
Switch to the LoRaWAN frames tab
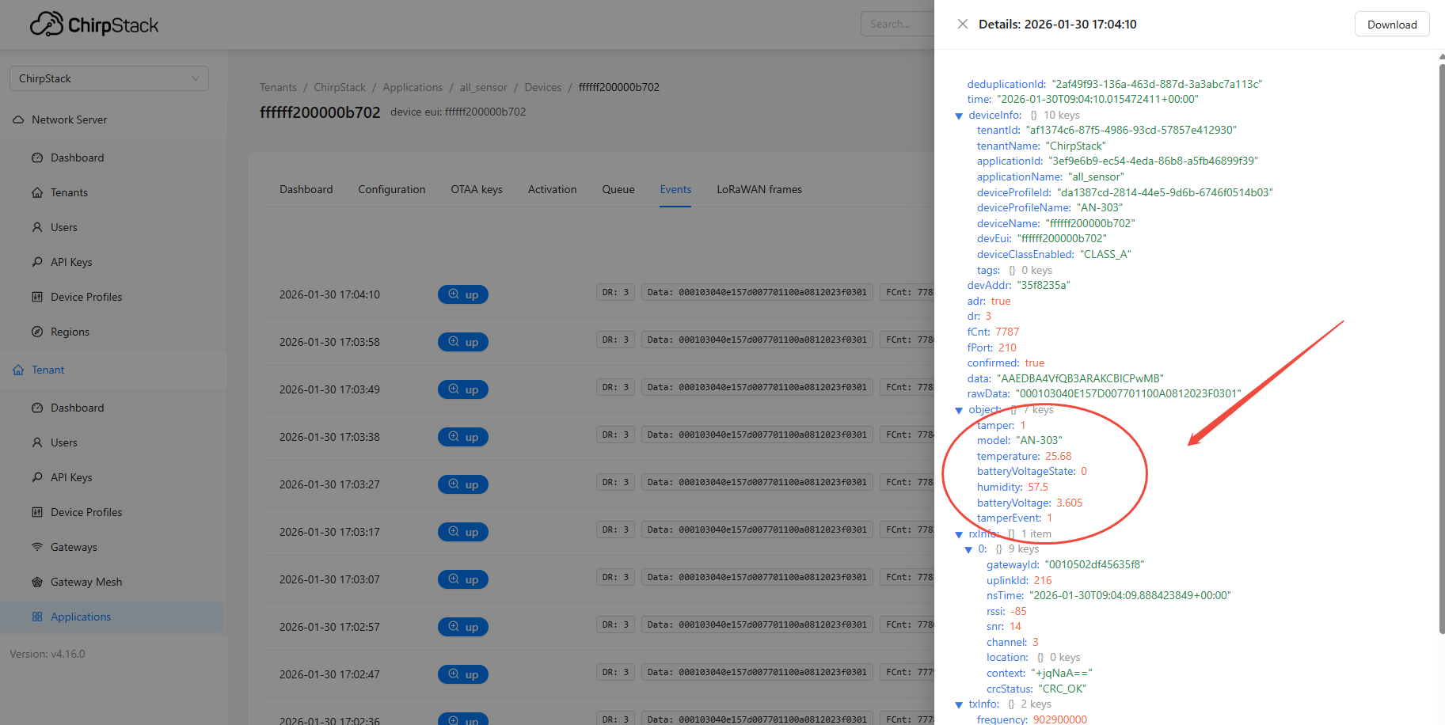[x=759, y=189]
